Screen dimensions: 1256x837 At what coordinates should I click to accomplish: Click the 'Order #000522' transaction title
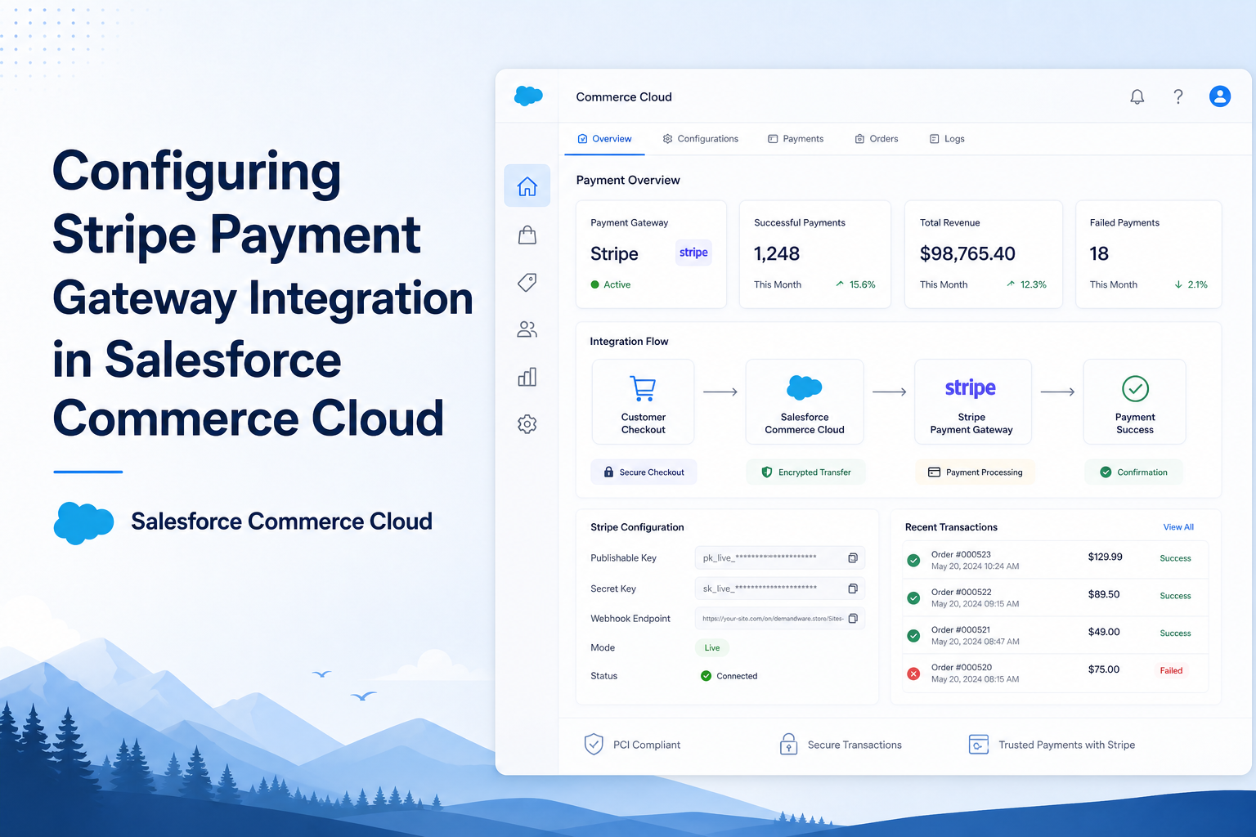click(961, 592)
